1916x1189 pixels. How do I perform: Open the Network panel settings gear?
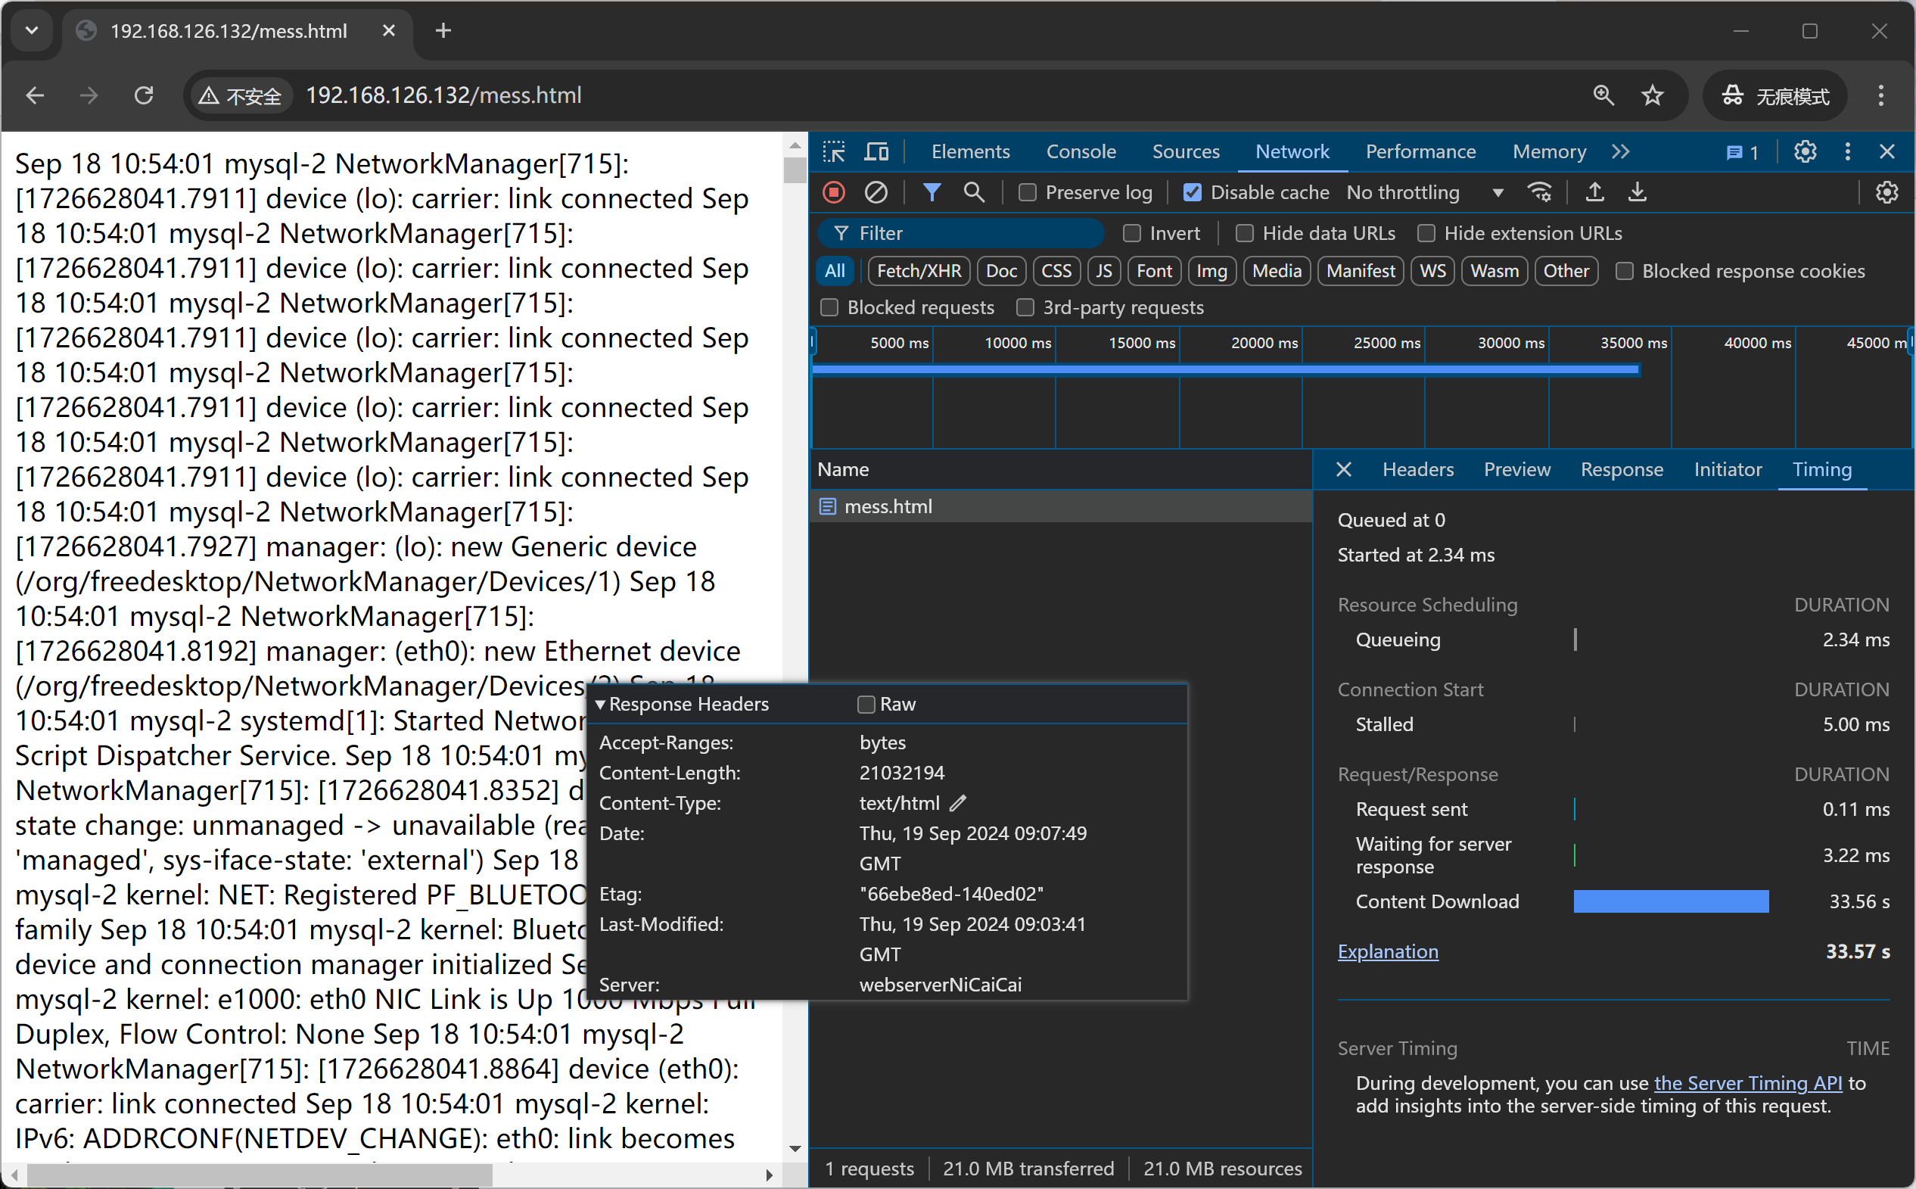click(x=1886, y=193)
